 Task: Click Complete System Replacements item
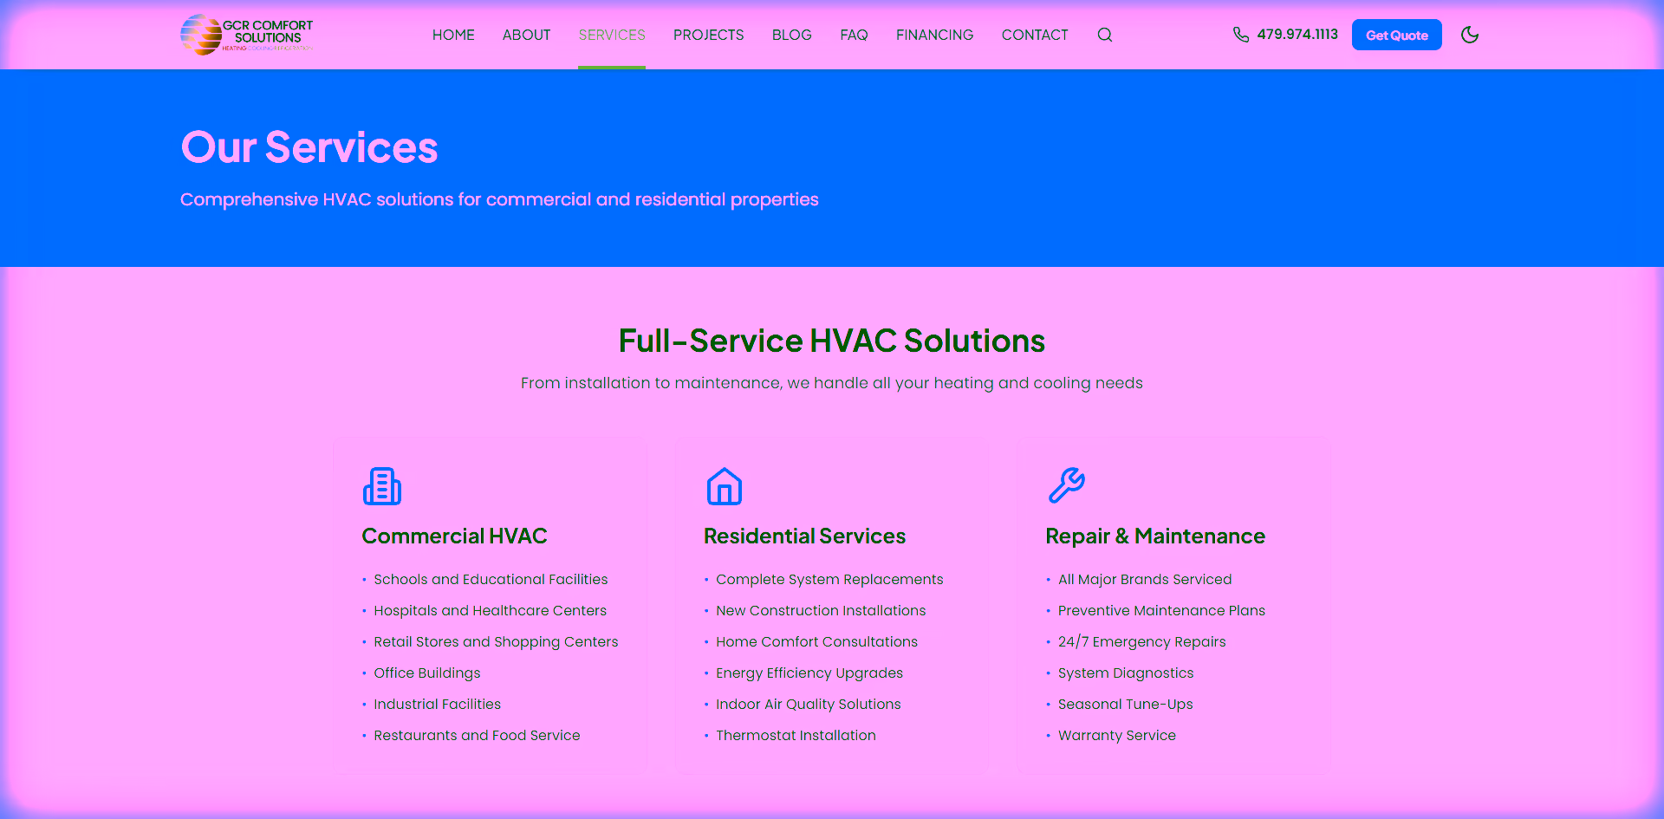click(x=829, y=579)
